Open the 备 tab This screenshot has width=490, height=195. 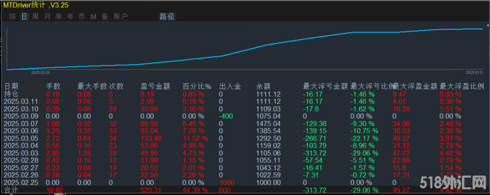[105, 17]
